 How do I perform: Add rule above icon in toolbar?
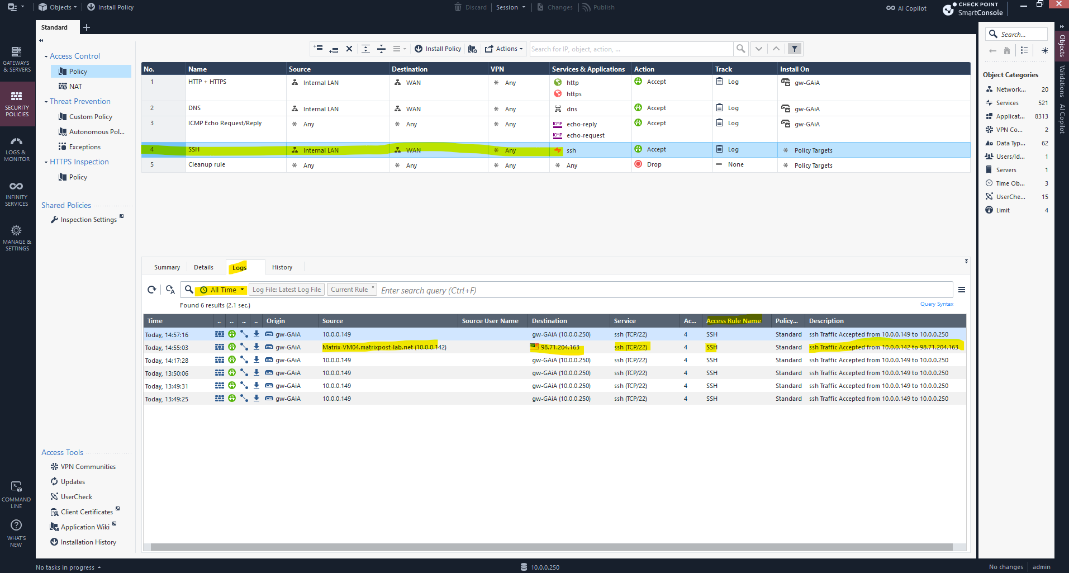click(318, 49)
